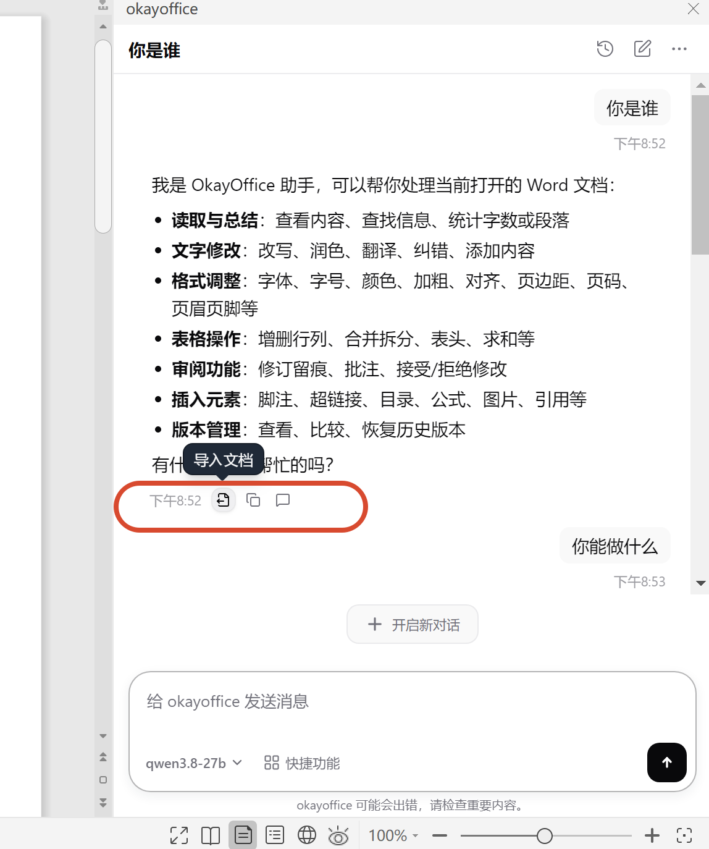
Task: Open the 100% zoom level dropdown
Action: [393, 835]
